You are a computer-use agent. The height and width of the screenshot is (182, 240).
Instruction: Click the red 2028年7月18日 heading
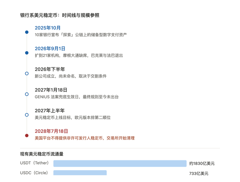51,131
